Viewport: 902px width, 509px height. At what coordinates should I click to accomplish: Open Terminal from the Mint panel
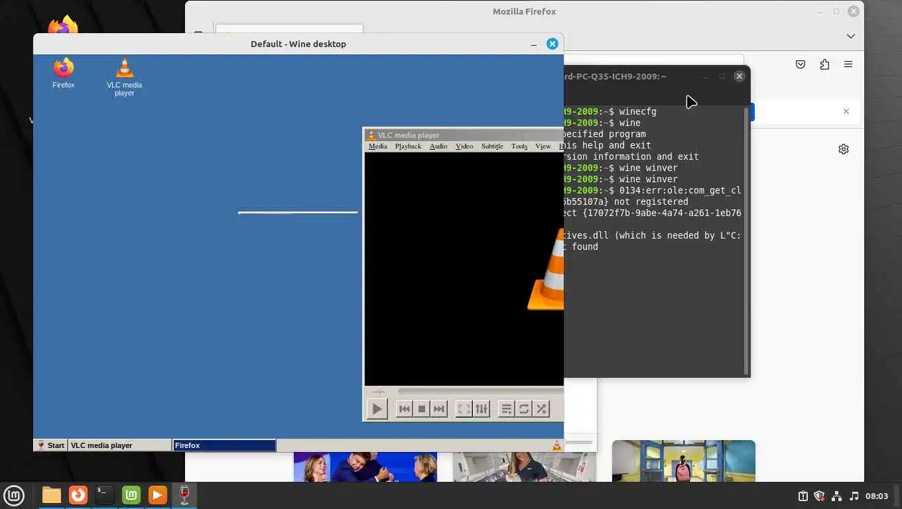tap(105, 495)
